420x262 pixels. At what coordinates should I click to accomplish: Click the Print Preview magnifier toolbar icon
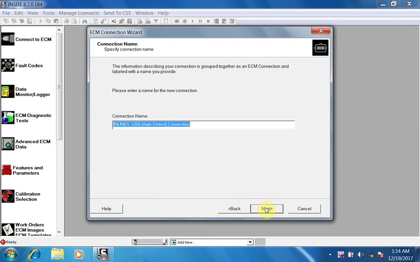(x=75, y=21)
